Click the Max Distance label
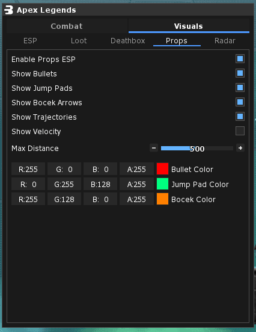256x332 pixels. (x=35, y=148)
